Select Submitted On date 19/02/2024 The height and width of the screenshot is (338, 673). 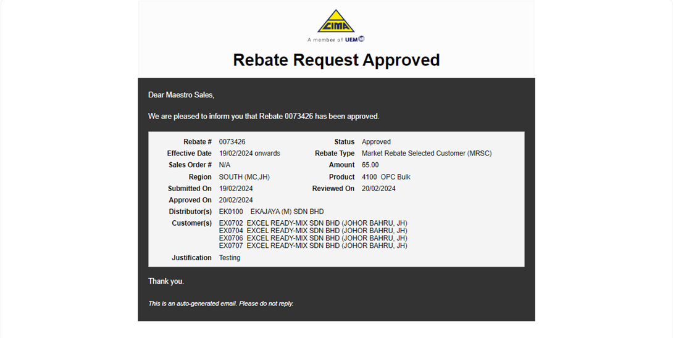(236, 188)
